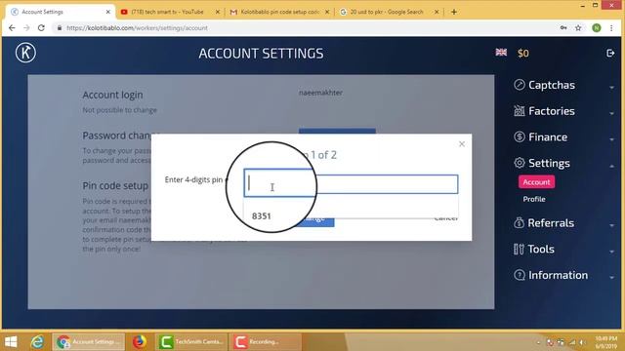
Task: Open the Referrals menu label
Action: (551, 223)
